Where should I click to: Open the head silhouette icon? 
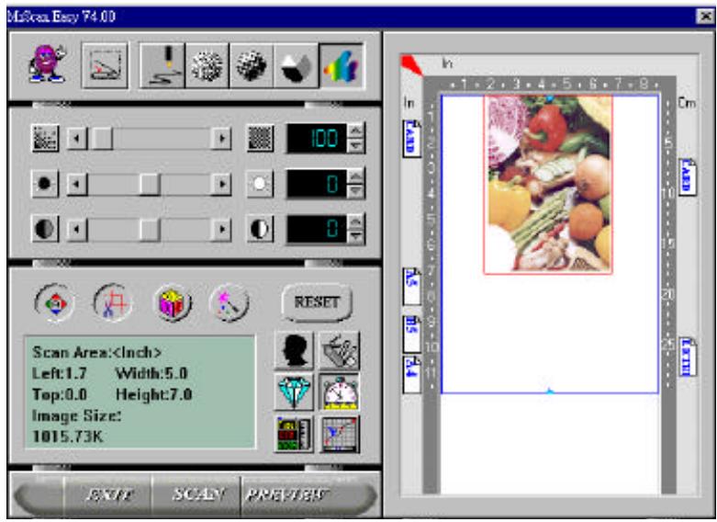[294, 351]
